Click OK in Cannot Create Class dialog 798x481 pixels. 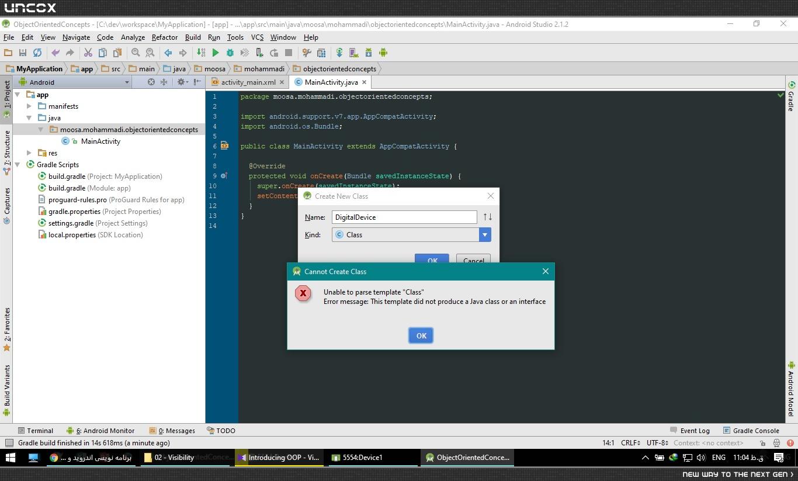[x=421, y=335]
